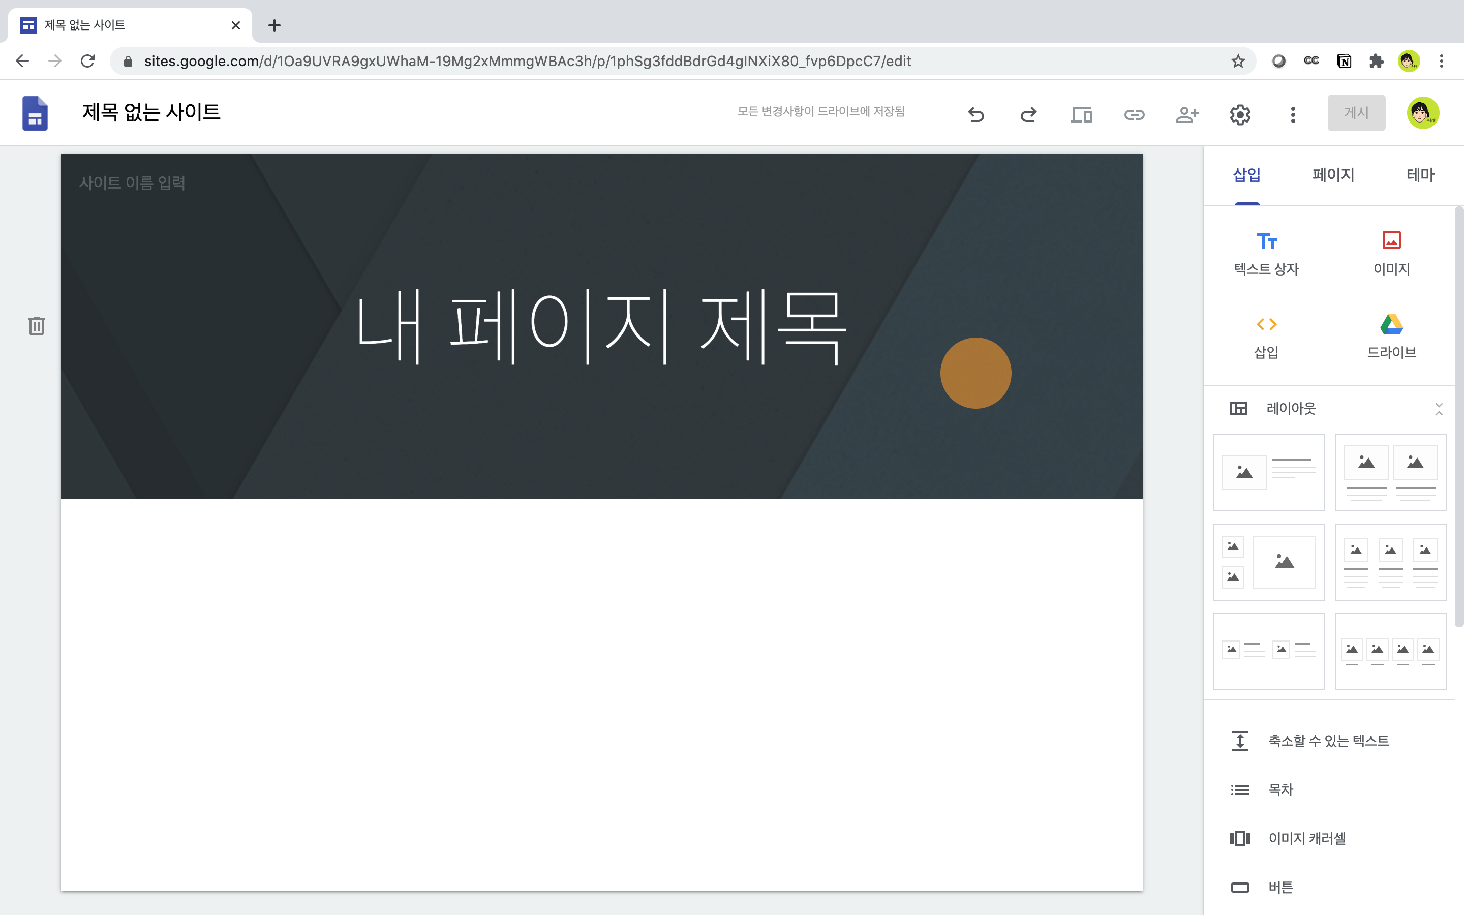Delete header section with trash icon
1464x915 pixels.
(36, 326)
